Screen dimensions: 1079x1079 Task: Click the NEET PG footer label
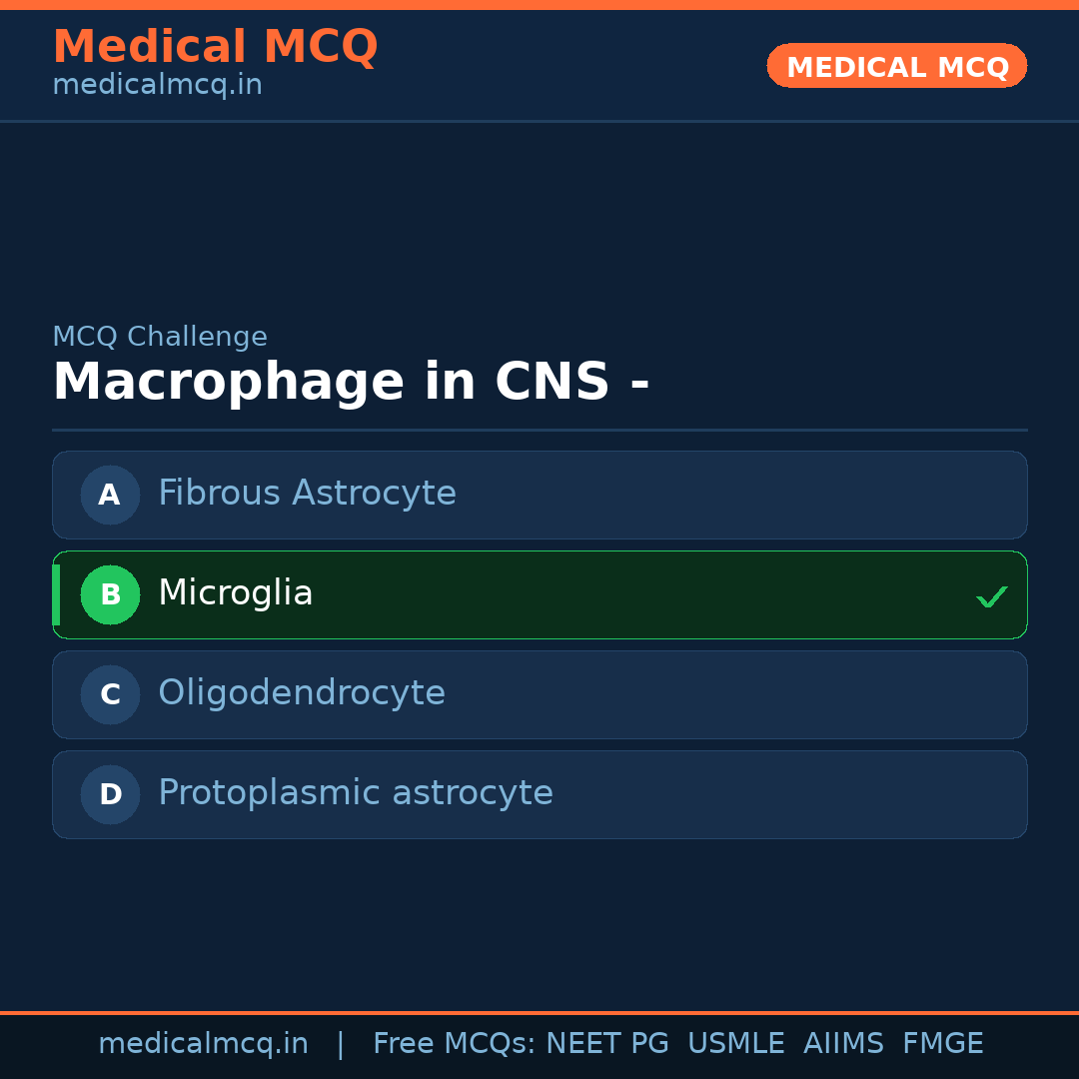pyautogui.click(x=606, y=1043)
